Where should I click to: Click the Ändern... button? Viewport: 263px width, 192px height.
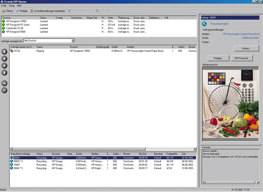[246, 48]
